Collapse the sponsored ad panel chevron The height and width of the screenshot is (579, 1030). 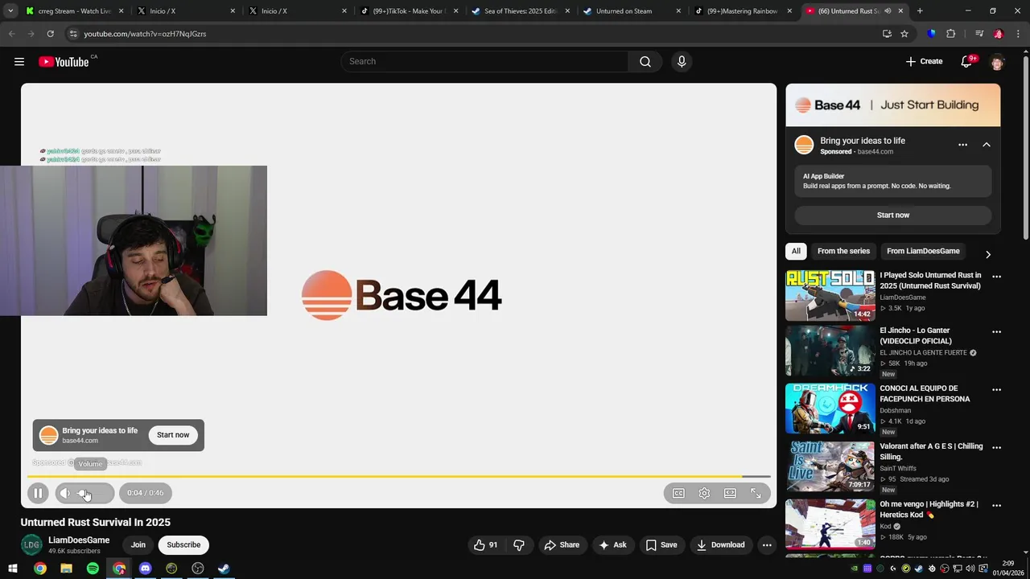[x=987, y=145]
